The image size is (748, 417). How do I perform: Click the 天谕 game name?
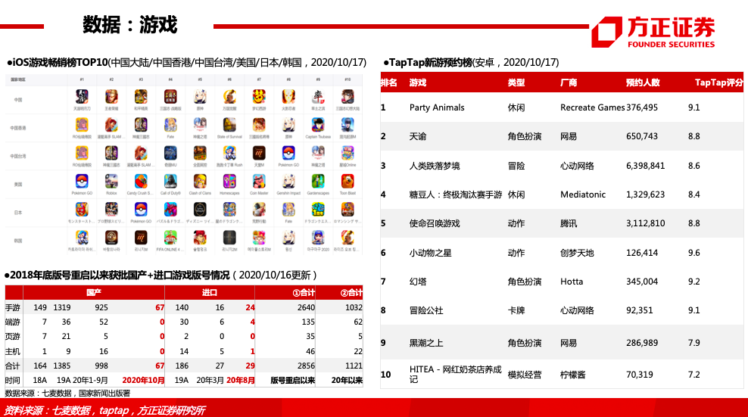click(x=418, y=136)
